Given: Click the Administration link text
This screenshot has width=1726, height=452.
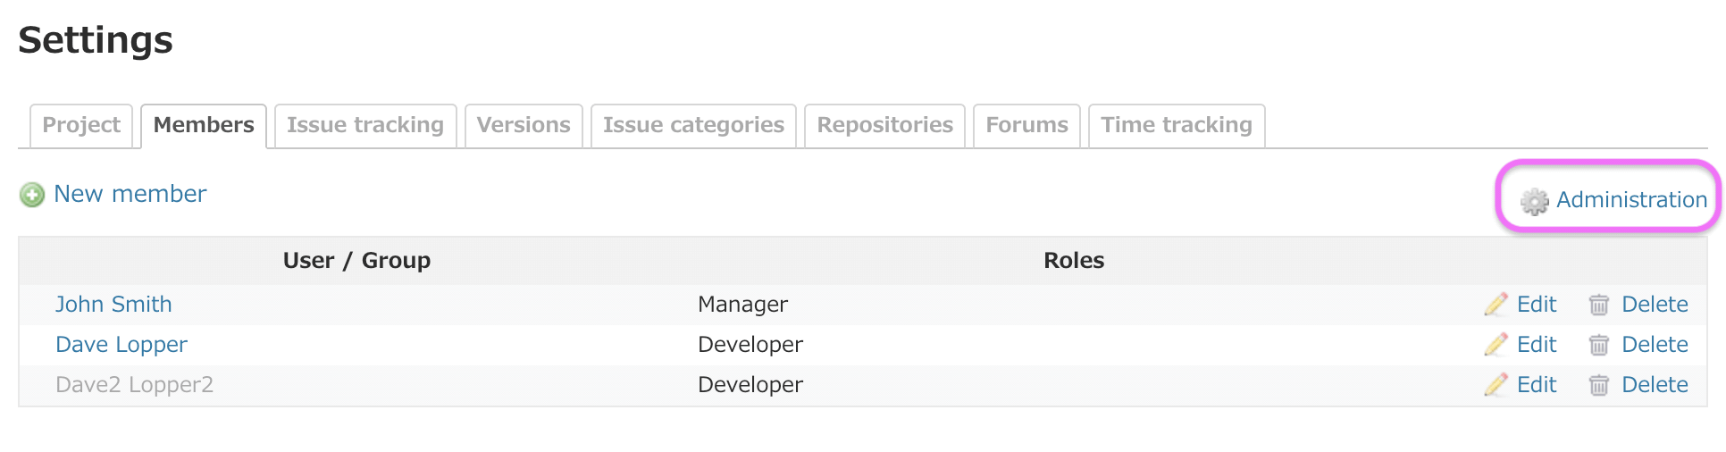Looking at the screenshot, I should pos(1631,200).
